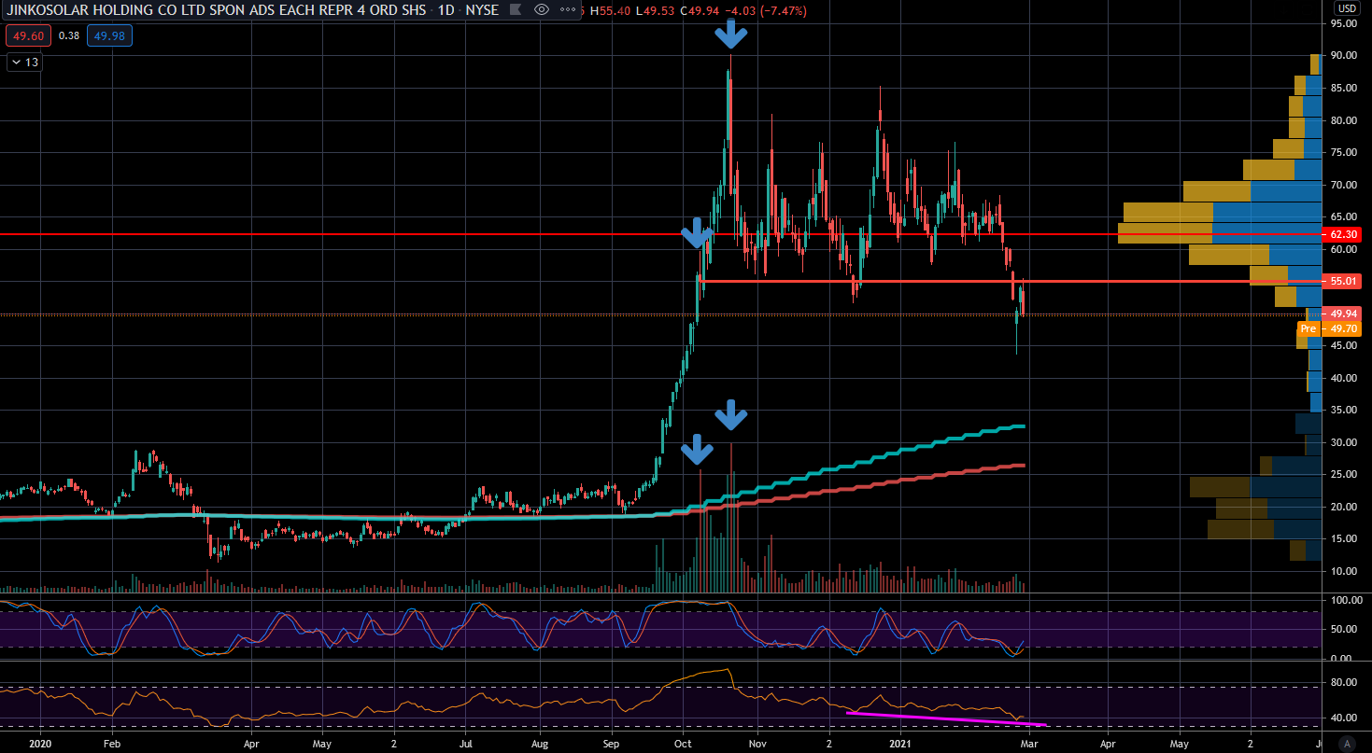Select the blue arrow above the 90 peak
The width and height of the screenshot is (1372, 753).
(x=730, y=35)
